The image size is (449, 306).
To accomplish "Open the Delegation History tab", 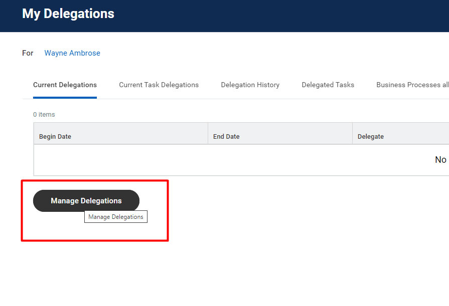I will coord(250,85).
